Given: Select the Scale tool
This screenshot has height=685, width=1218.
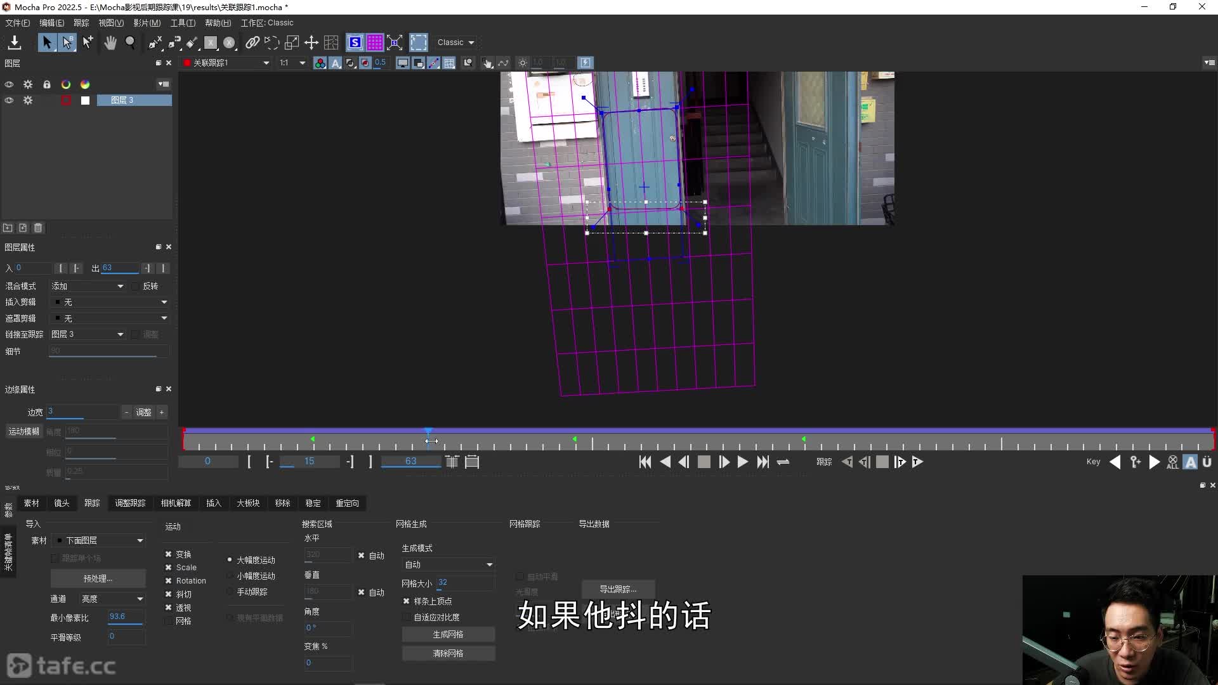Looking at the screenshot, I should click(x=292, y=42).
